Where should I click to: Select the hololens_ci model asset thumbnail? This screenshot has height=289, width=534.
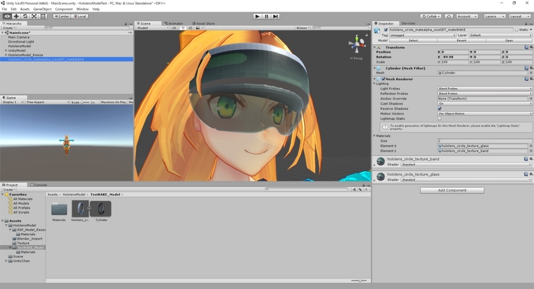80,209
